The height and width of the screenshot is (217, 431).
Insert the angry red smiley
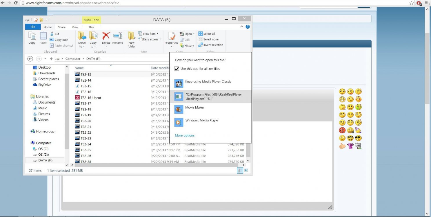[342, 130]
